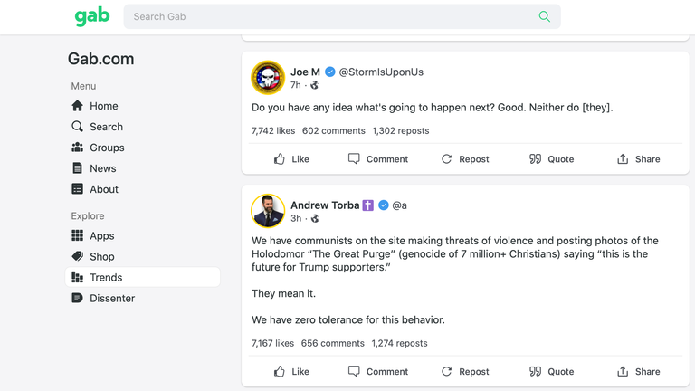Screen dimensions: 695x391
Task: Click the Home house icon
Action: [x=77, y=106]
